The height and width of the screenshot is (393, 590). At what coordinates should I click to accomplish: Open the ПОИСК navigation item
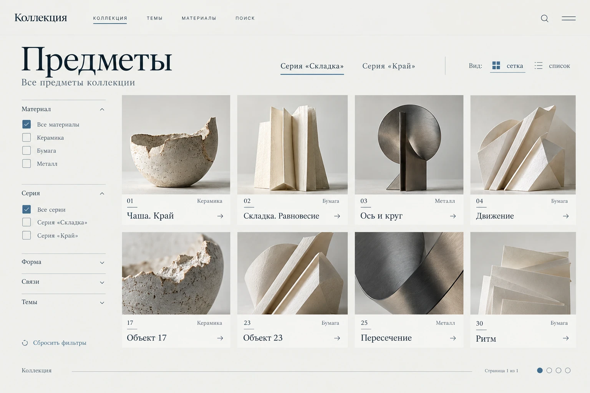(x=245, y=18)
